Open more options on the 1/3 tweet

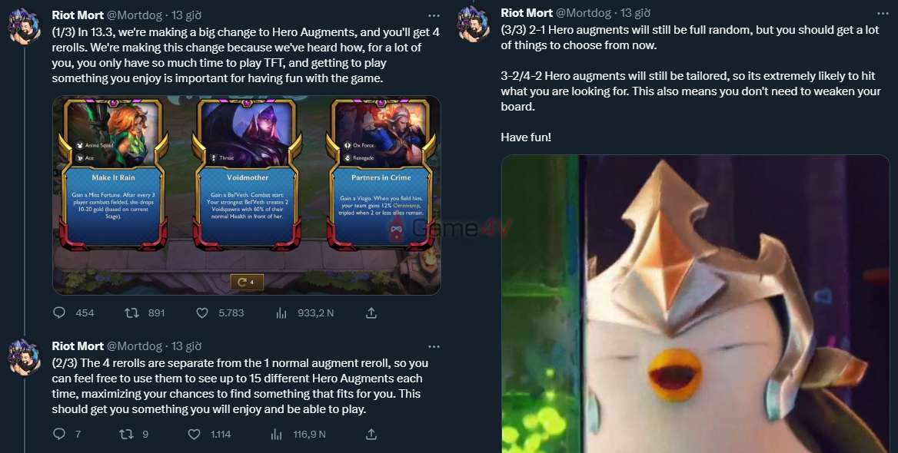tap(434, 15)
